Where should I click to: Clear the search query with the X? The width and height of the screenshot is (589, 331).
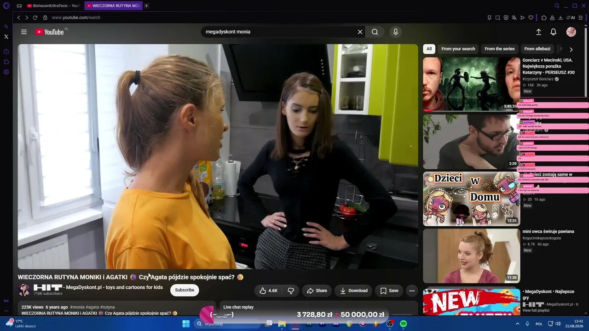(x=360, y=32)
